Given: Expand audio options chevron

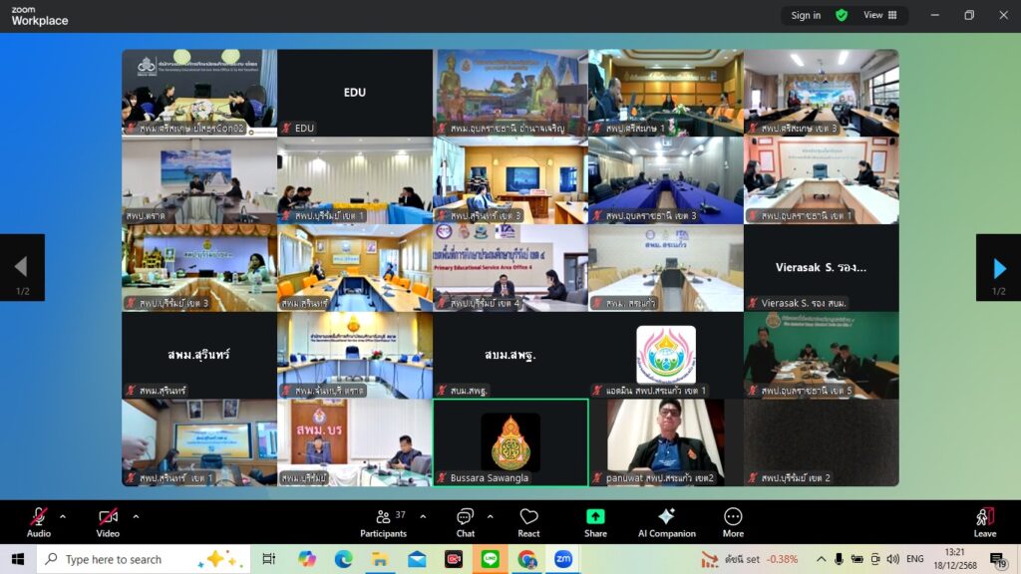Looking at the screenshot, I should pos(63,516).
